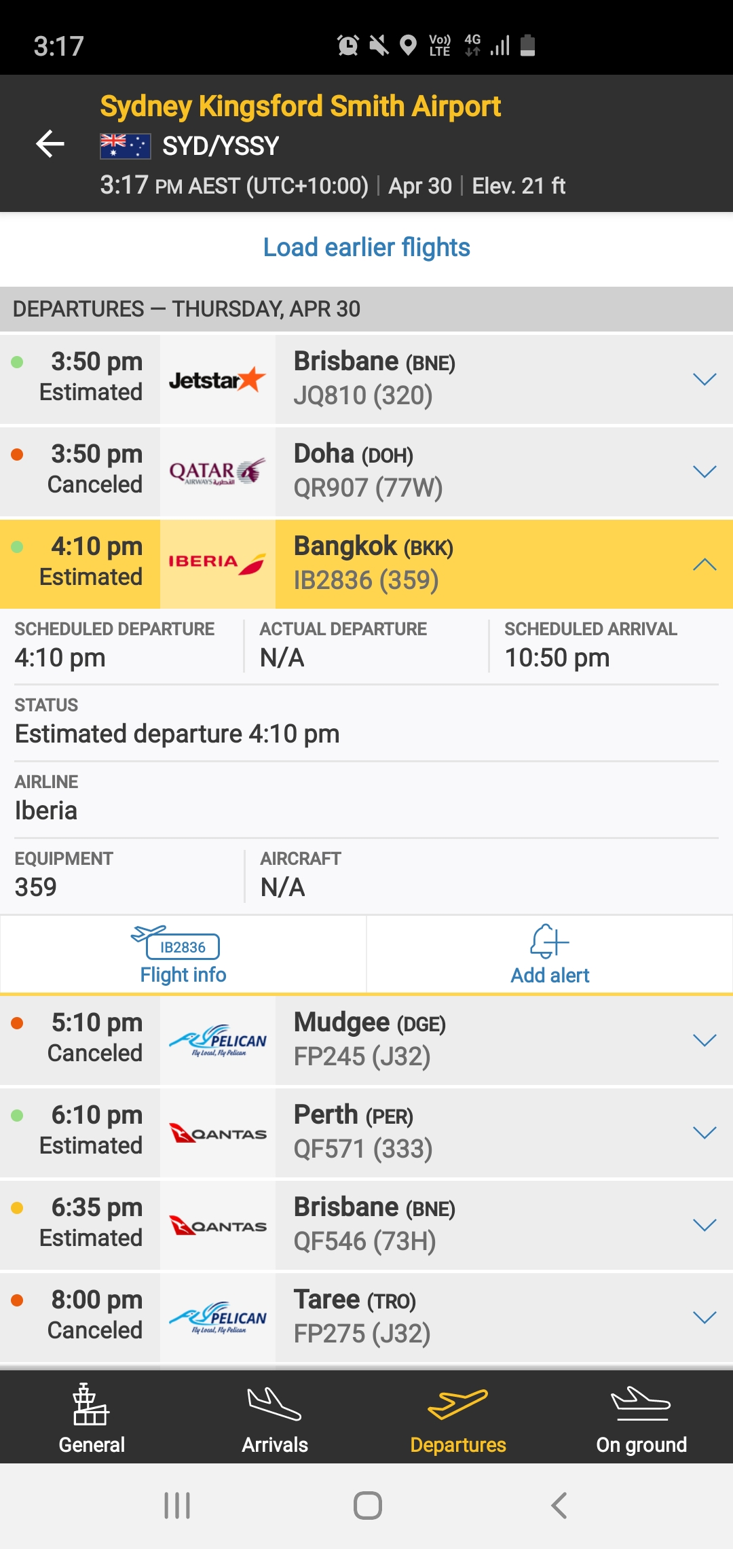
Task: Expand the Mudgee FP245 flight row
Action: point(704,1040)
